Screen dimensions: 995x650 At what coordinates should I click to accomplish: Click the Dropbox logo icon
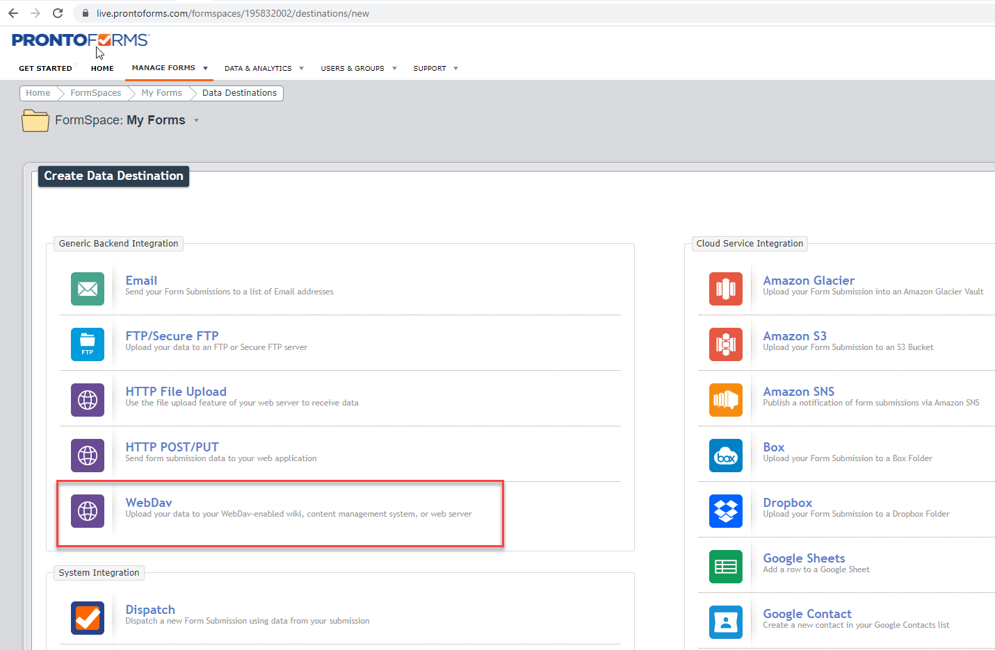point(726,511)
